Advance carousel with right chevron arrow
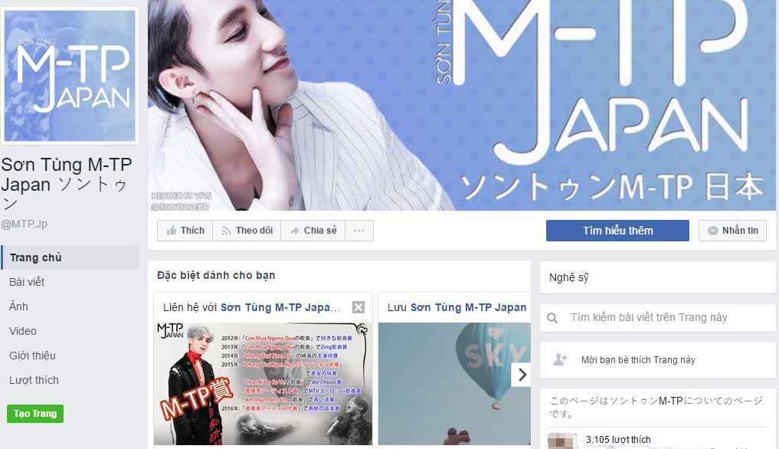Screen dimensions: 779x449 521,375
